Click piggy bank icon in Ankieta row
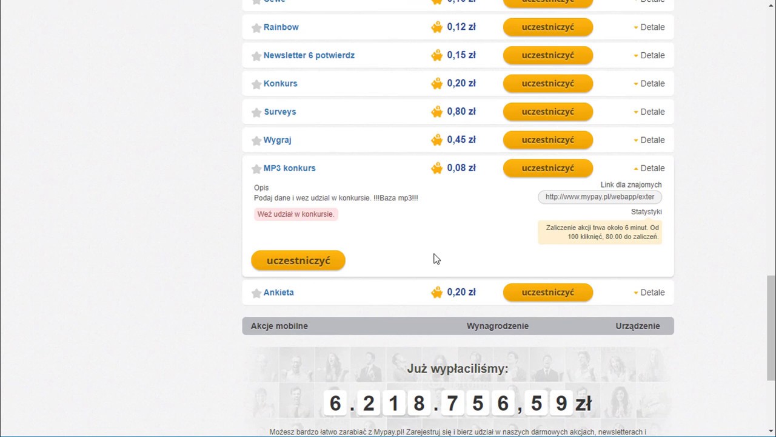This screenshot has height=437, width=776. (x=436, y=293)
